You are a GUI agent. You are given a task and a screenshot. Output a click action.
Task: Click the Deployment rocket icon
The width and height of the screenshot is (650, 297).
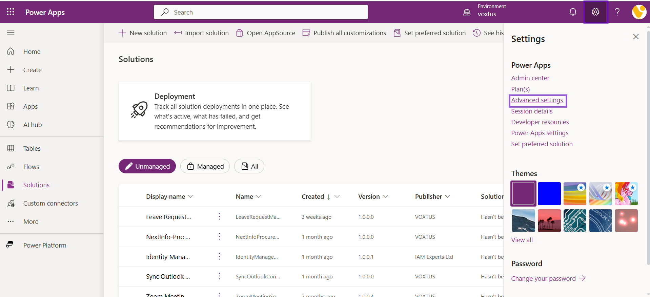(x=139, y=110)
